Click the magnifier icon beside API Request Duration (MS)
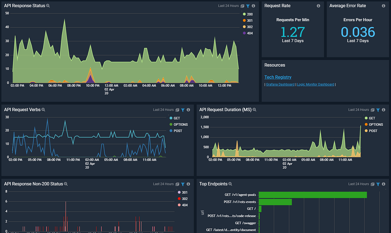 pyautogui.click(x=254, y=110)
